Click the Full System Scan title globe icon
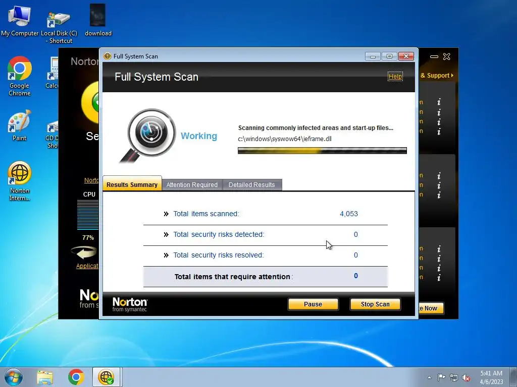This screenshot has width=517, height=387. 108,56
